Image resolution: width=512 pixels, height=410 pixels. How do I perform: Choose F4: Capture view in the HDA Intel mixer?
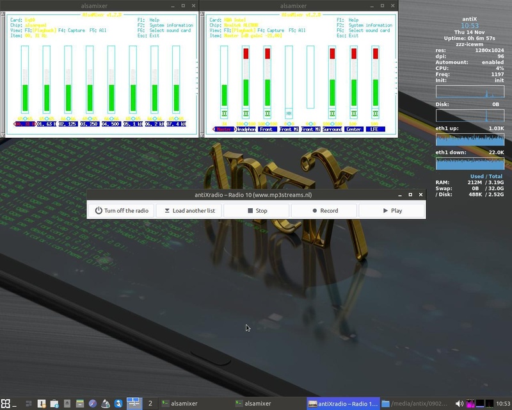click(271, 30)
